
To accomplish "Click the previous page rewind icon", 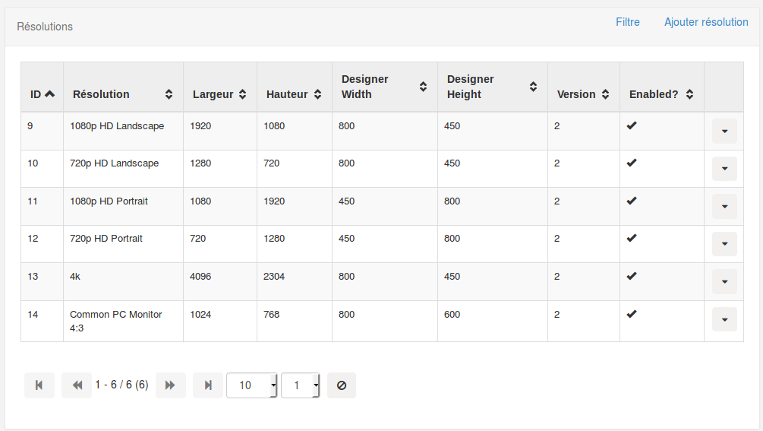I will click(x=77, y=385).
